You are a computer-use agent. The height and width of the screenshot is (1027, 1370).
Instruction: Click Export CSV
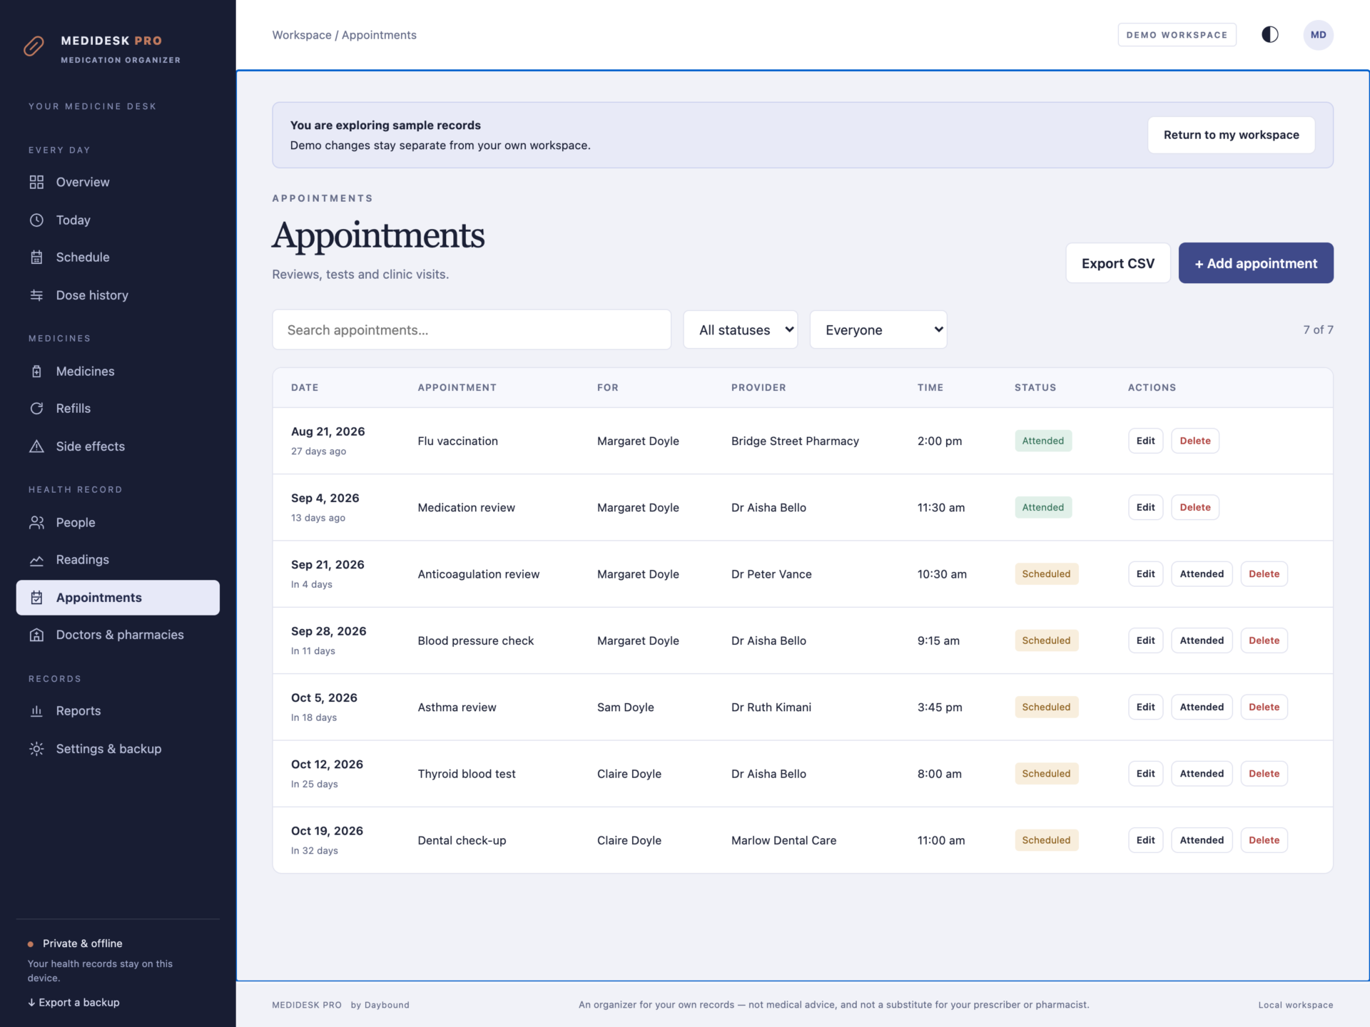pyautogui.click(x=1117, y=263)
